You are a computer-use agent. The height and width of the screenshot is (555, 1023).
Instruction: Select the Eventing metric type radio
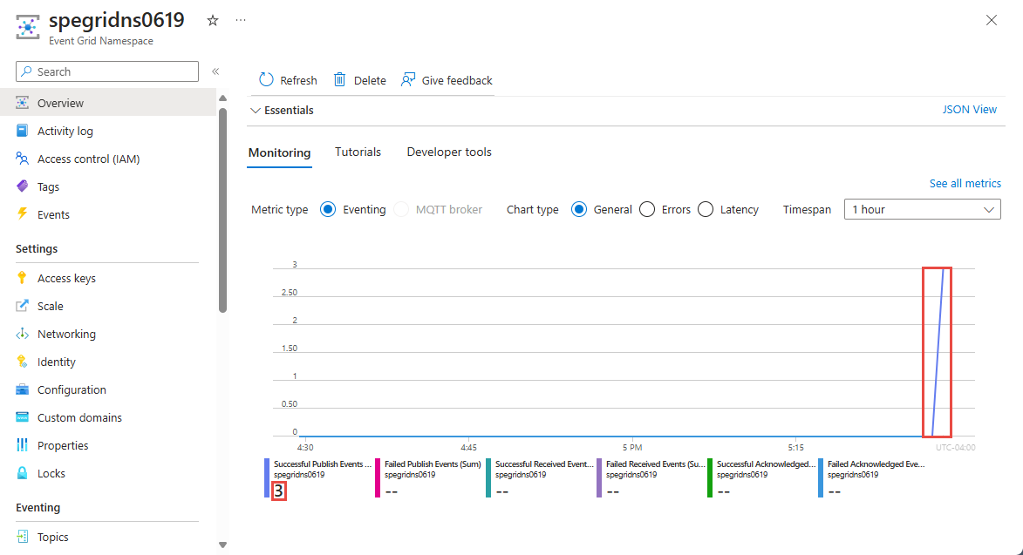(328, 209)
